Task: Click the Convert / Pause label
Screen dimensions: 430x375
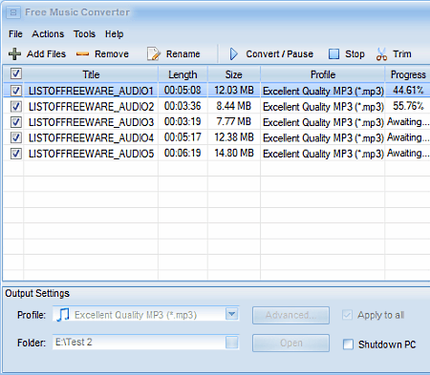Action: tap(279, 54)
